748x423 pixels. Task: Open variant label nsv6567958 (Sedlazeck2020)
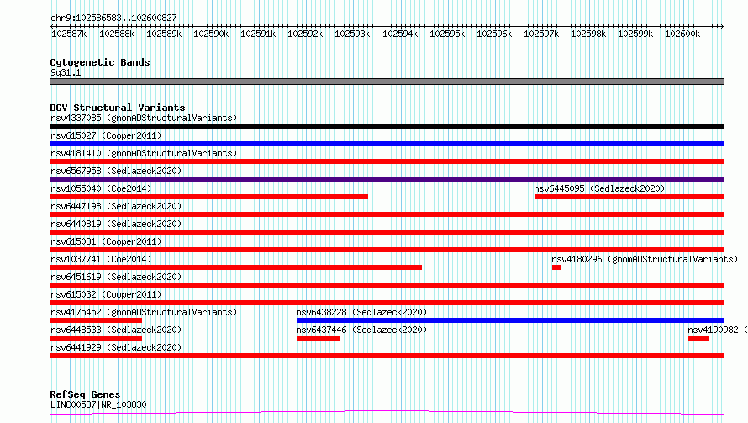pyautogui.click(x=116, y=171)
